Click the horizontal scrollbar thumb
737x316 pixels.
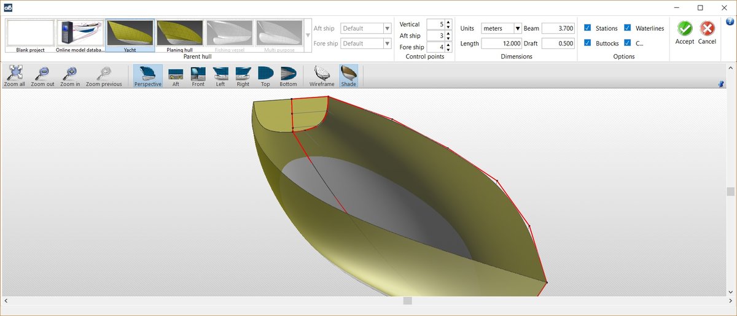coord(407,301)
